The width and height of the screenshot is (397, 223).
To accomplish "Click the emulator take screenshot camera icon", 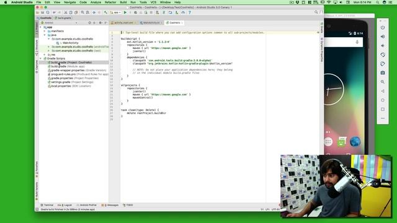I will coord(383,73).
